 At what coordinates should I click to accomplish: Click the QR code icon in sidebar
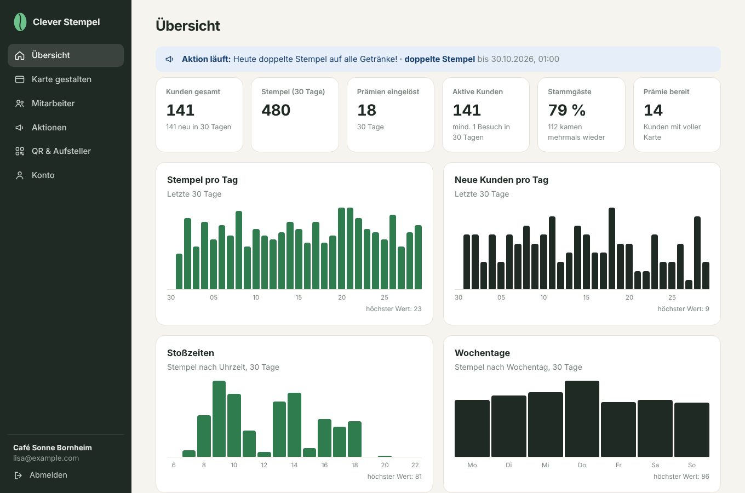[x=20, y=151]
